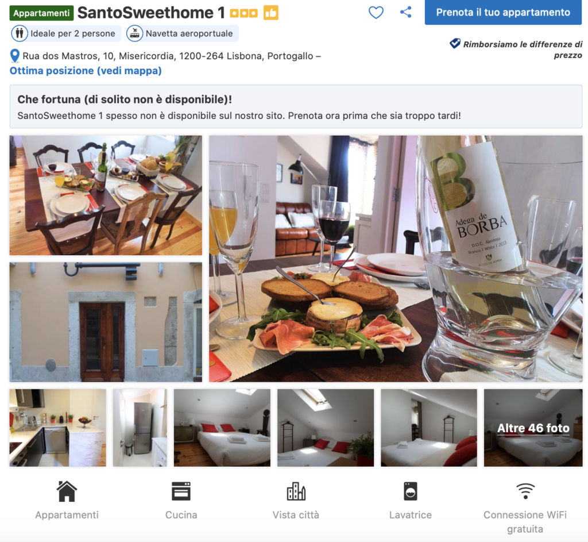Click the Vista città buildings icon
588x542 pixels.
click(x=296, y=491)
